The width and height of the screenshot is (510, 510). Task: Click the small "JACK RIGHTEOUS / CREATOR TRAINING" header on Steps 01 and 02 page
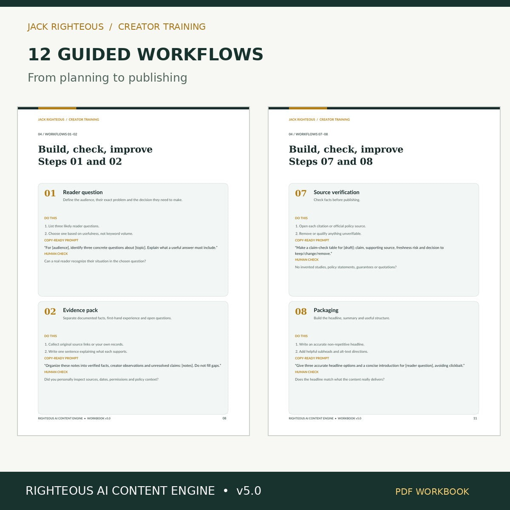pos(68,120)
